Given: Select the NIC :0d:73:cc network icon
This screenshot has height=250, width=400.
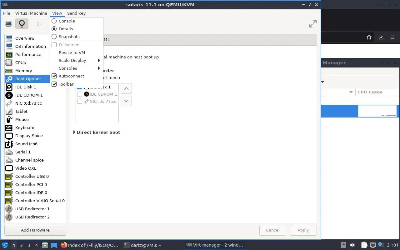Looking at the screenshot, I should coord(9,103).
